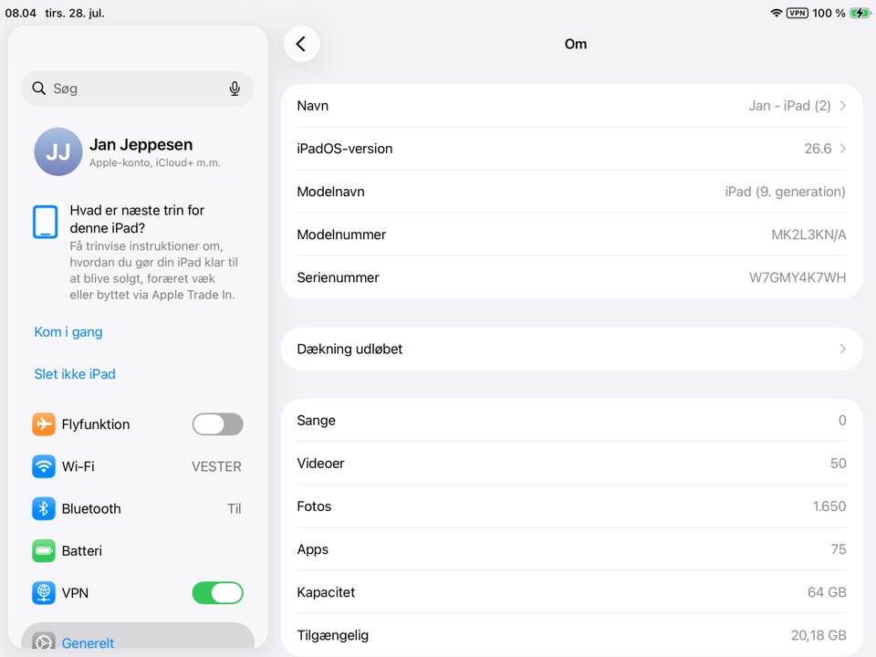
Task: Tap the Apps count 75
Action: (839, 549)
